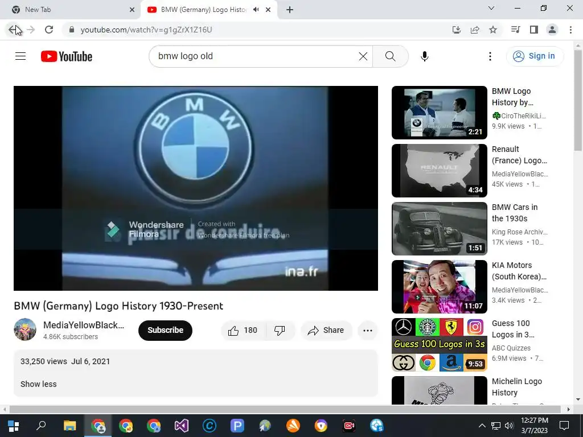Open Chrome profile avatar
This screenshot has height=437, width=583.
[552, 30]
